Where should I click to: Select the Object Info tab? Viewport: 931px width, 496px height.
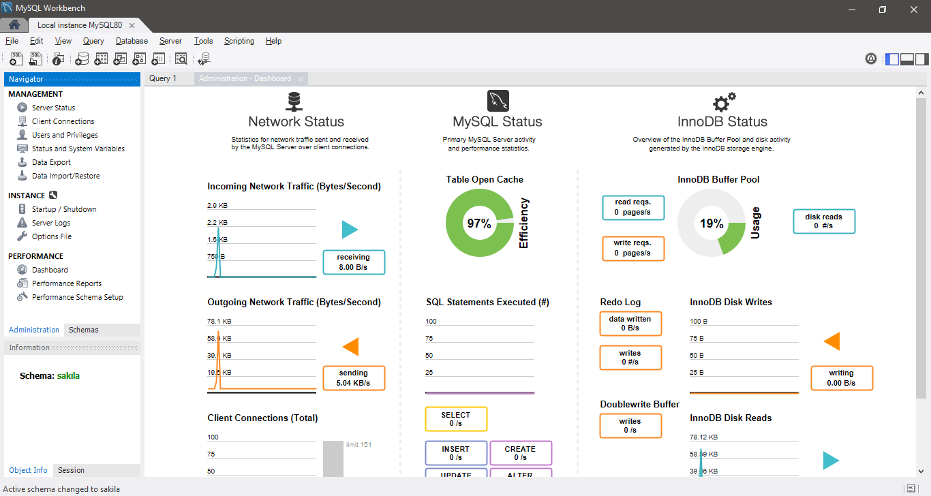pyautogui.click(x=28, y=470)
